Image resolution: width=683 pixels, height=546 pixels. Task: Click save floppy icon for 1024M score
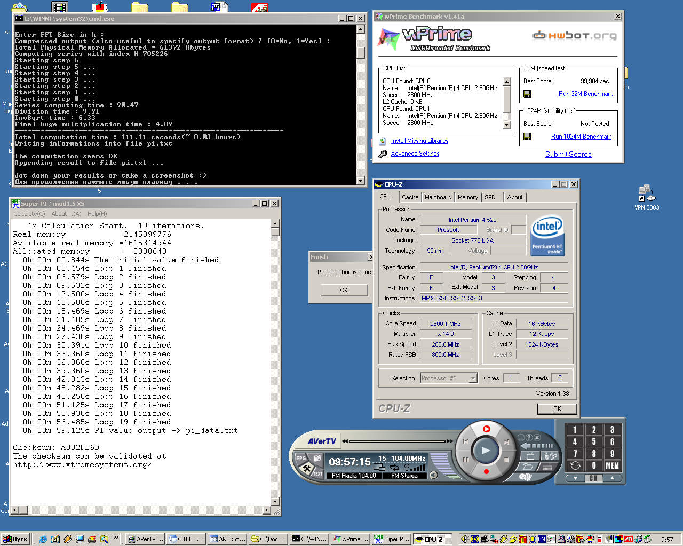[x=527, y=136]
